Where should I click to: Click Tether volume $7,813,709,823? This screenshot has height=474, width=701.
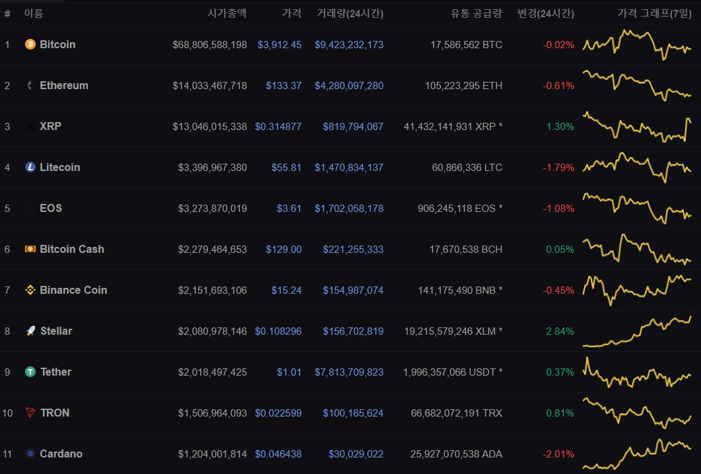[x=349, y=372]
